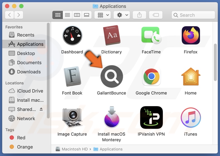
Task: Click Applications in the path bar
Action: pos(108,149)
